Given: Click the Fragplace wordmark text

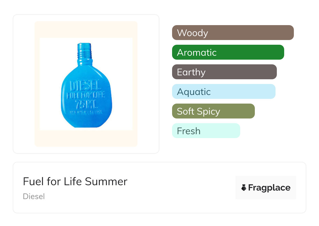Looking at the screenshot, I should click(269, 188).
